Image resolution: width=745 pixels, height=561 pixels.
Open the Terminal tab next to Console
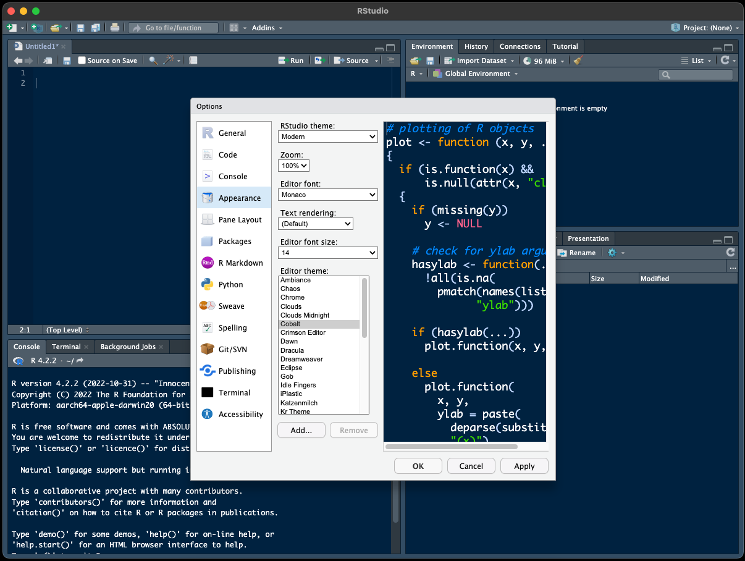pyautogui.click(x=66, y=347)
